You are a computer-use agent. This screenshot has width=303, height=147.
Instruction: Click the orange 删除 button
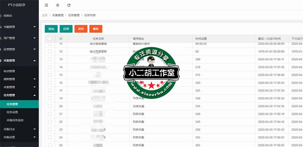pos(96,29)
